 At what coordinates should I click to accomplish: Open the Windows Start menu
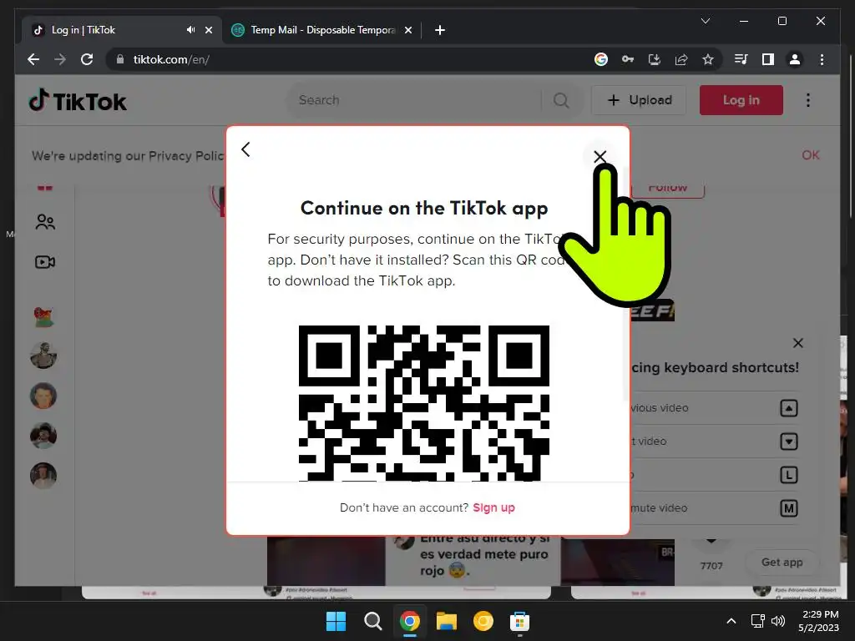click(x=336, y=621)
